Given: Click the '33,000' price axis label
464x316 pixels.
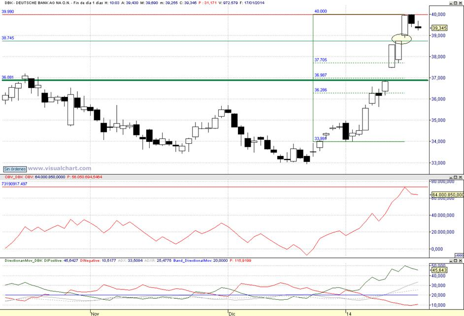Looking at the screenshot, I should 438,163.
